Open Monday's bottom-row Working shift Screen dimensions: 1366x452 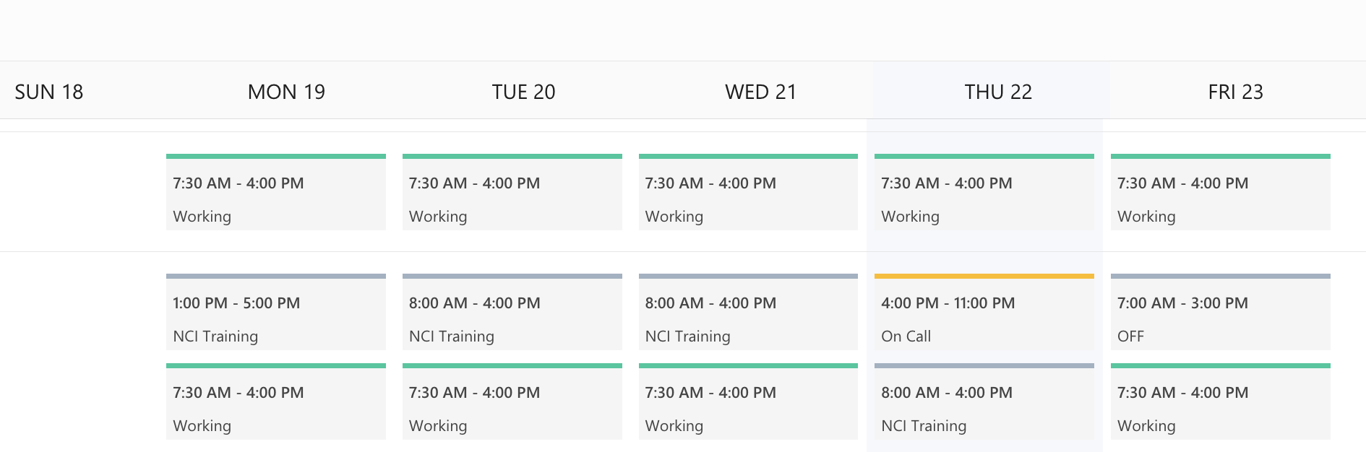[275, 408]
